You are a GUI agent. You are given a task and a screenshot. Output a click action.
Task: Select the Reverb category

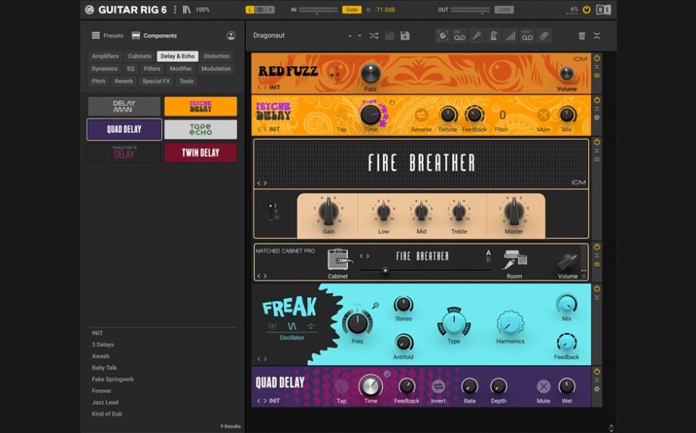[124, 81]
